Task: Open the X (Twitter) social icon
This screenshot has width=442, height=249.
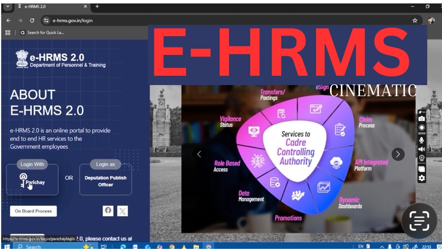Action: click(x=122, y=211)
